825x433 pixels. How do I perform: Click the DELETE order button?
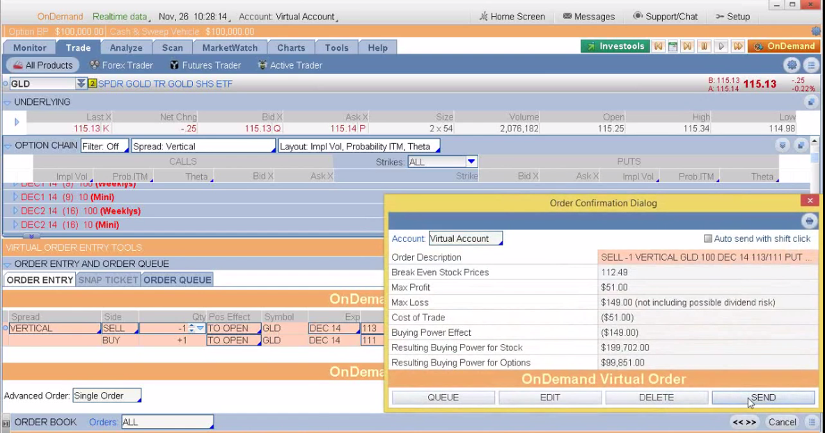pos(656,398)
